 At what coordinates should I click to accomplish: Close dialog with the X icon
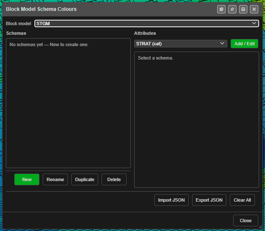click(x=254, y=9)
